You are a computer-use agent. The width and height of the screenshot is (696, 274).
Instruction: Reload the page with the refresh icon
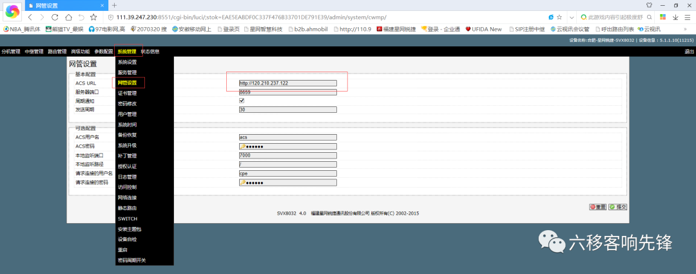coord(55,17)
